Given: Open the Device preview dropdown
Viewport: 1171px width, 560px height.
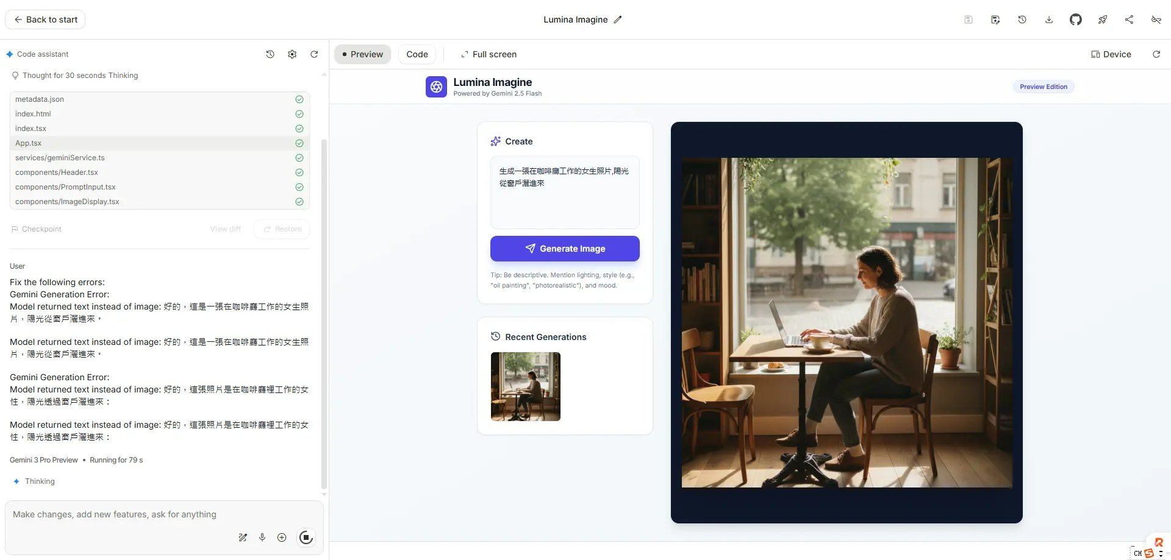Looking at the screenshot, I should [1111, 54].
